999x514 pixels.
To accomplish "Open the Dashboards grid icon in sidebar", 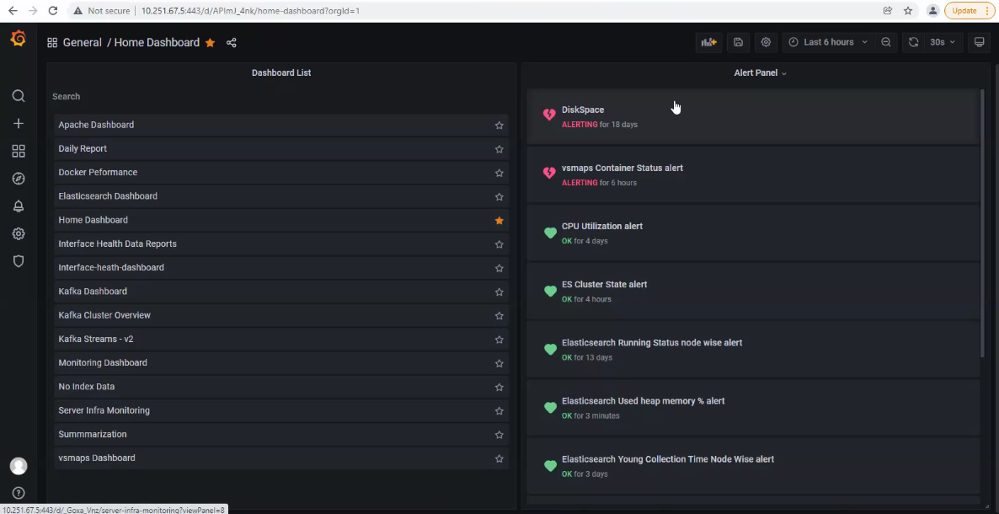I will [x=19, y=151].
